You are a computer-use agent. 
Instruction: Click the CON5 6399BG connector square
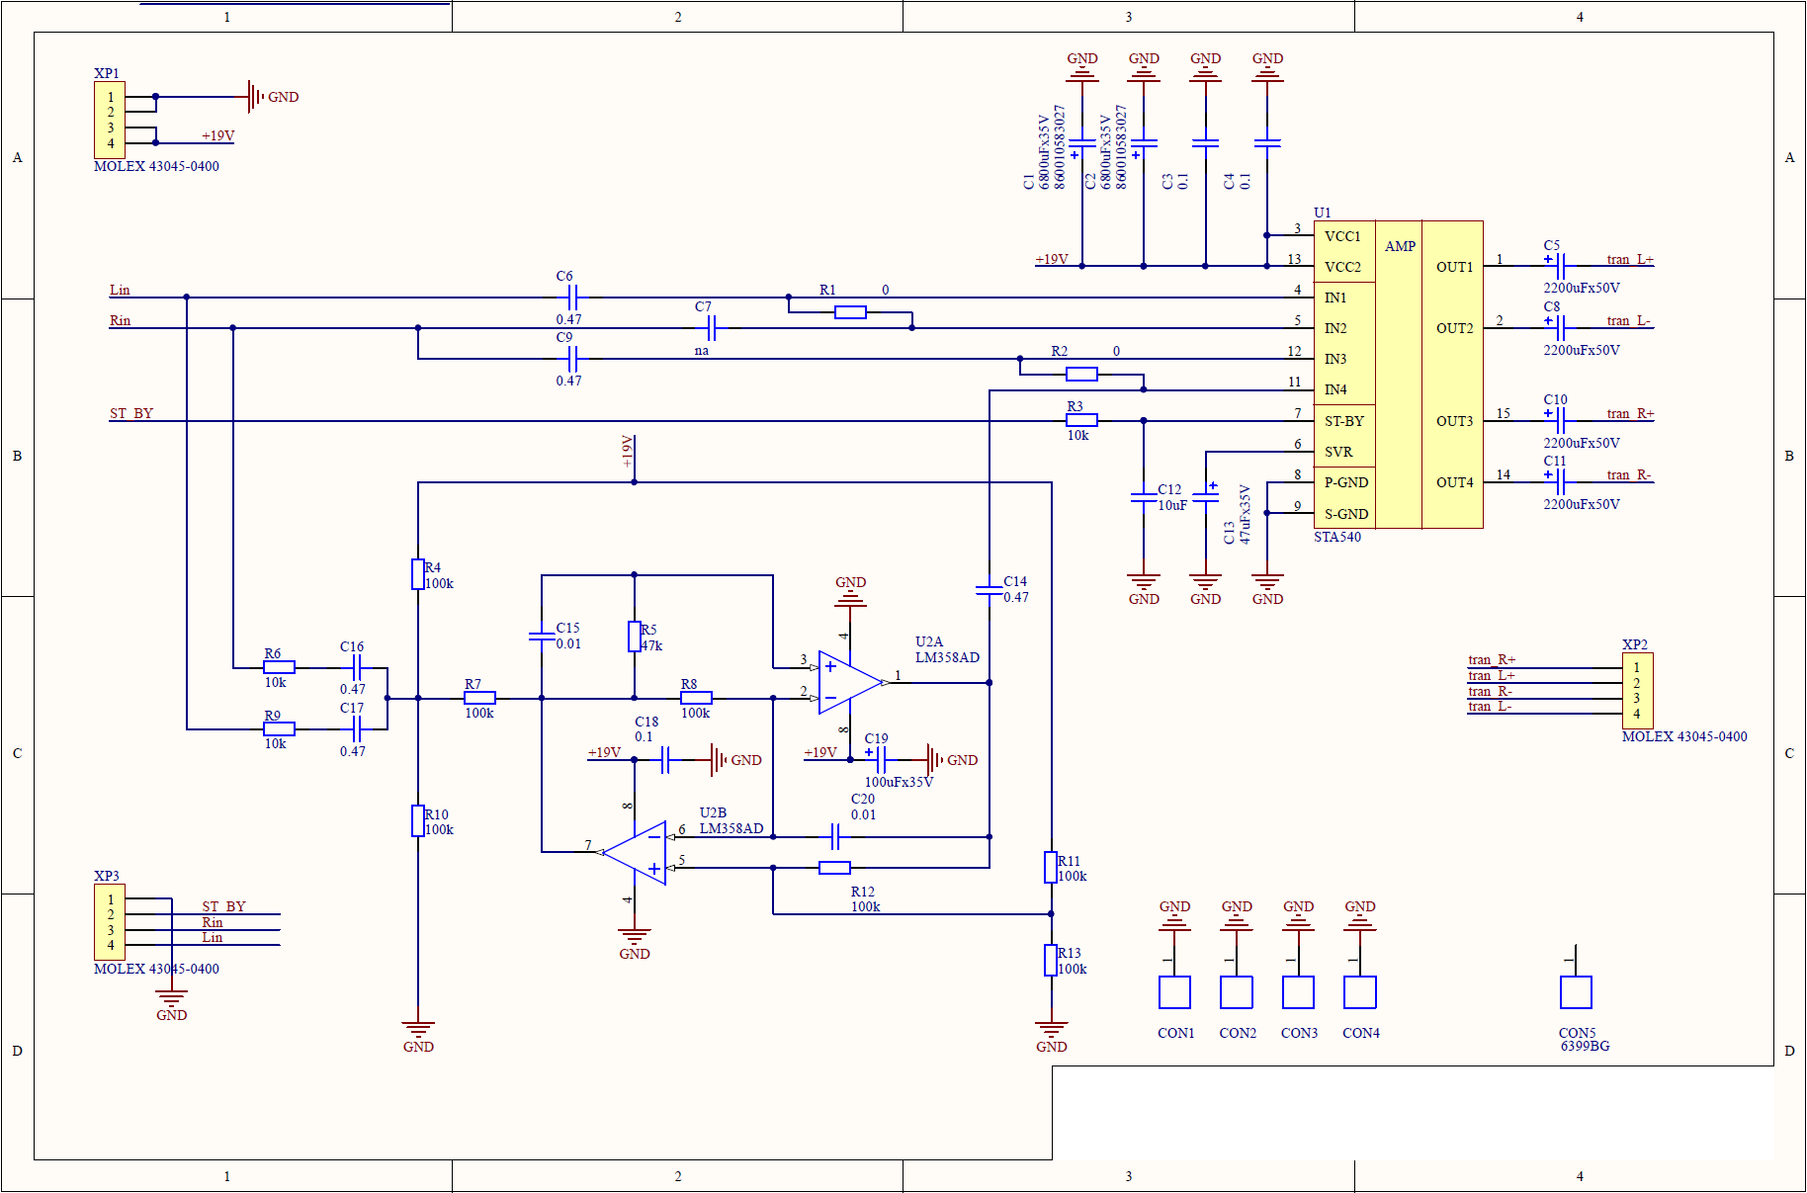coord(1576,992)
